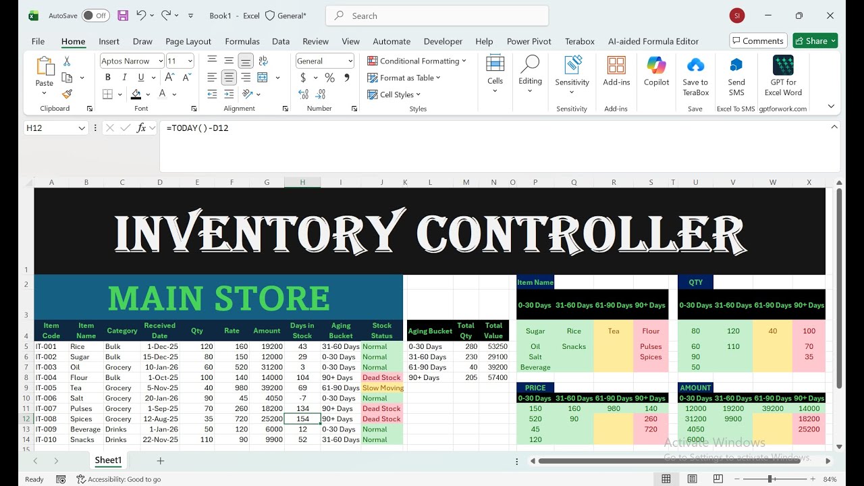Click the Share button

815,40
